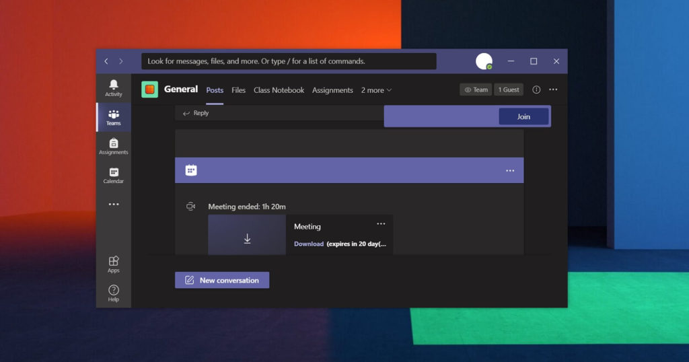Open the Help icon
Viewport: 689px width, 362px height.
[113, 293]
